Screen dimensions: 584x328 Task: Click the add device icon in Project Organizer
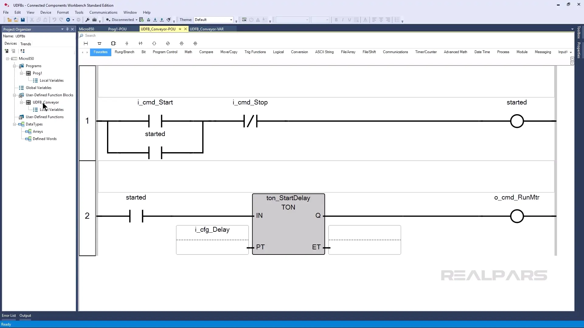[7, 51]
